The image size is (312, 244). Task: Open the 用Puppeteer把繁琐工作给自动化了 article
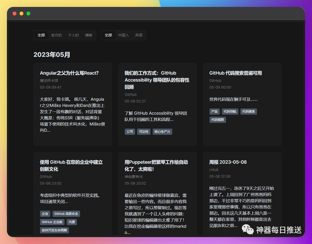click(x=157, y=165)
